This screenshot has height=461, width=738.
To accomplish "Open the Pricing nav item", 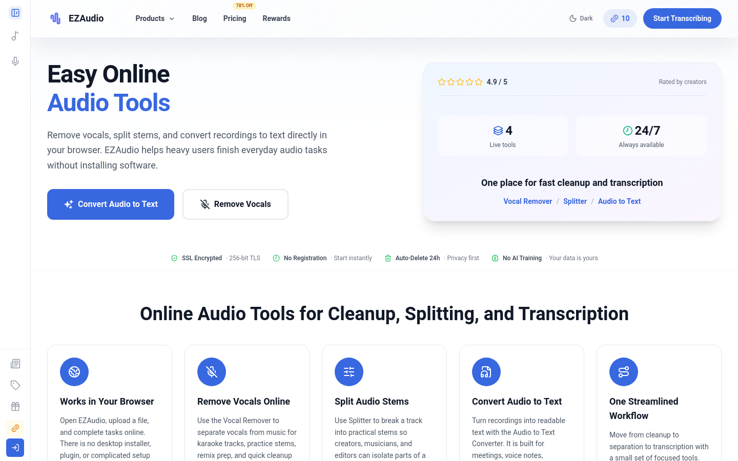I will click(x=235, y=18).
